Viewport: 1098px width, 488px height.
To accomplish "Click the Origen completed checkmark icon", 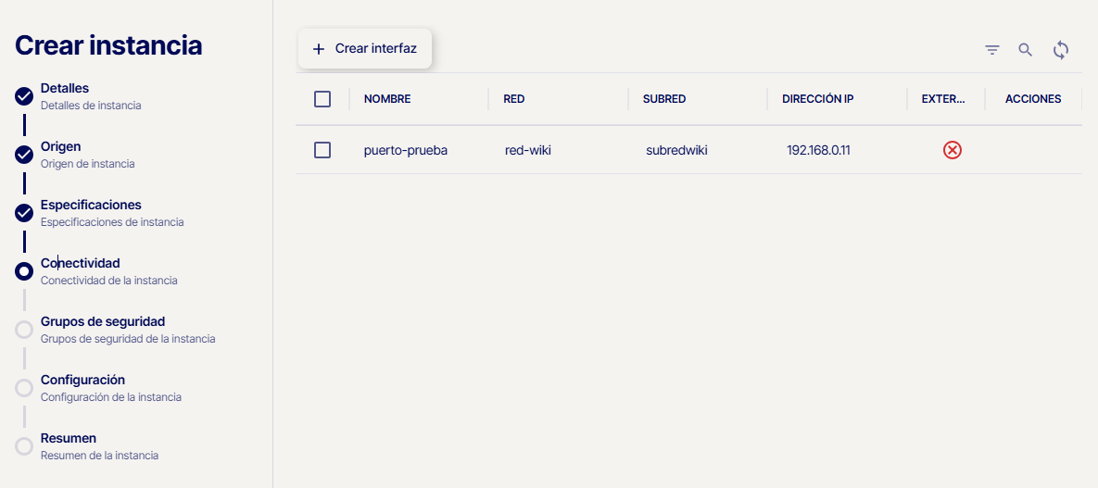I will [x=25, y=155].
